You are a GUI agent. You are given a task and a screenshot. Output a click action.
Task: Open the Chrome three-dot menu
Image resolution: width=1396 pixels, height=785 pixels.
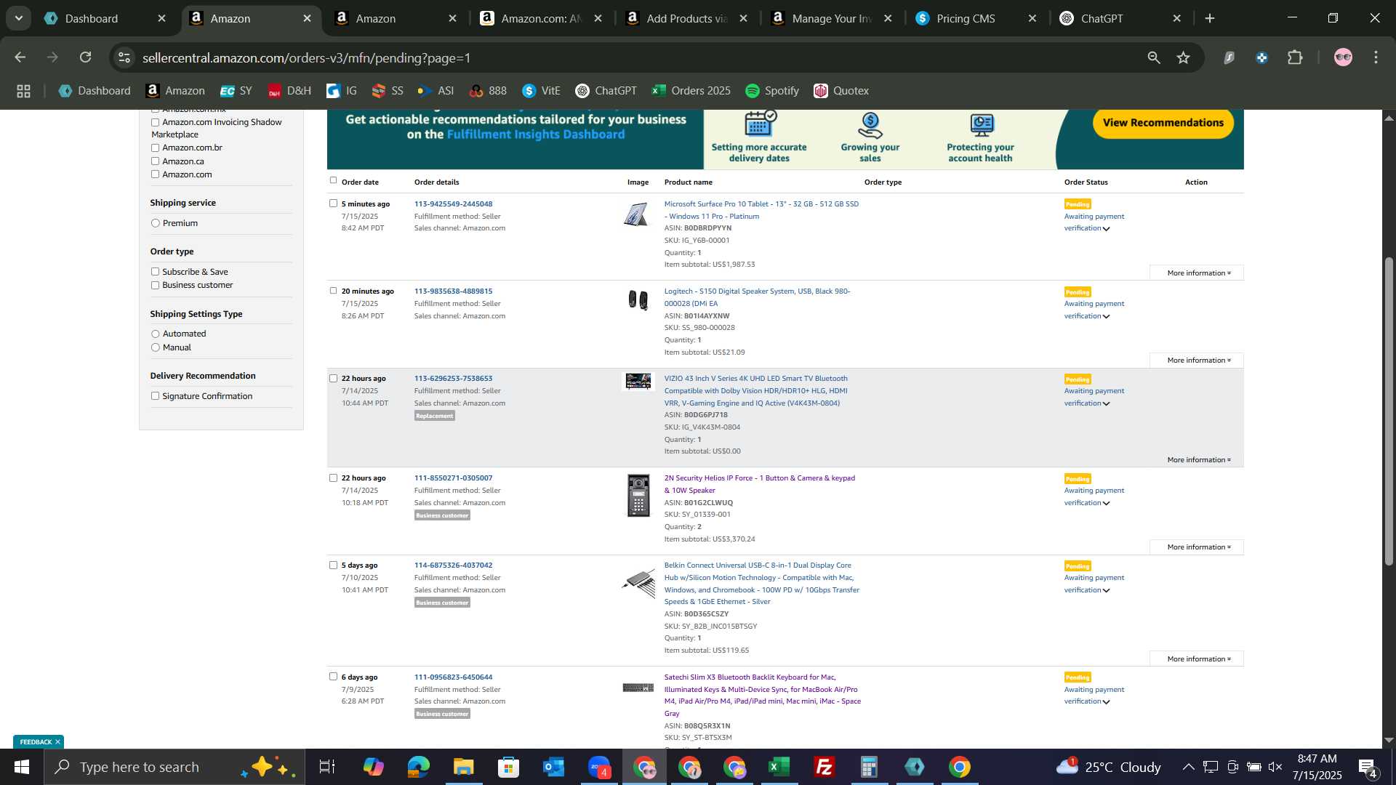[x=1376, y=57]
